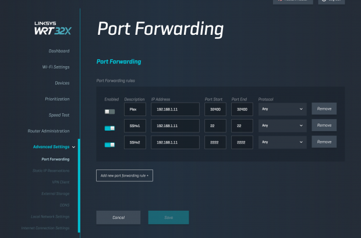Open Wi-Fi Settings in sidebar
Viewport: 361px width, 238px height.
[55, 67]
